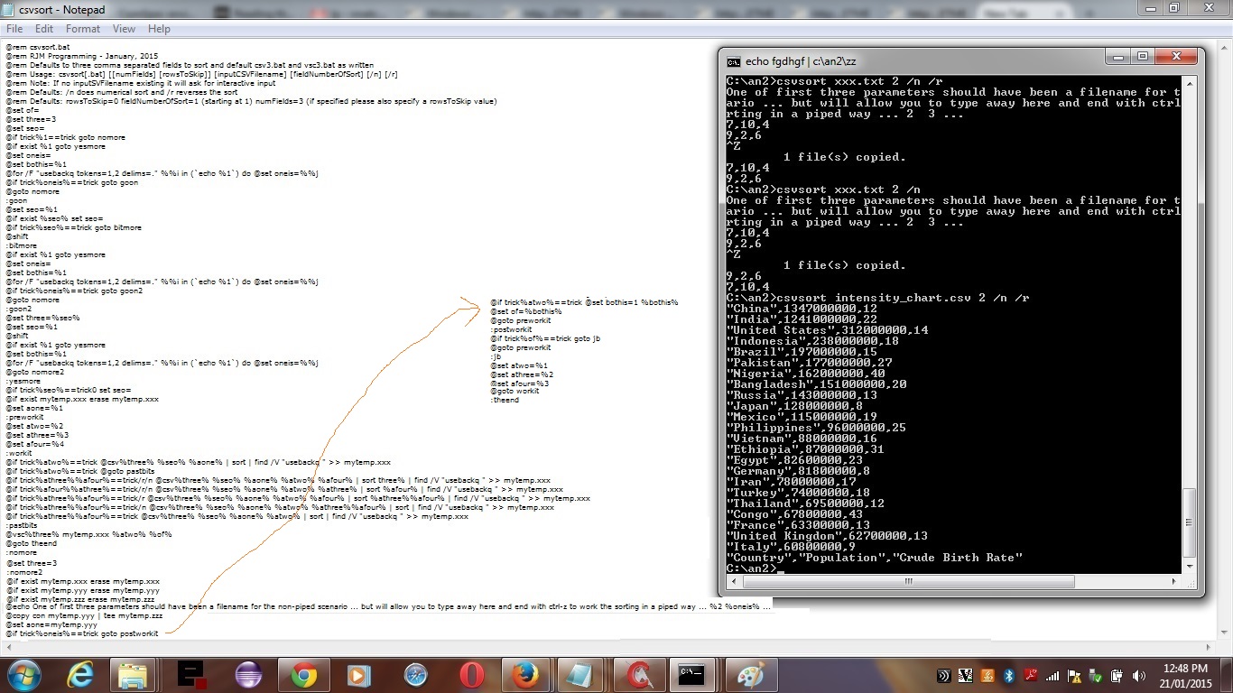Click the Notepad title bar icon
The image size is (1233, 693).
[x=11, y=9]
